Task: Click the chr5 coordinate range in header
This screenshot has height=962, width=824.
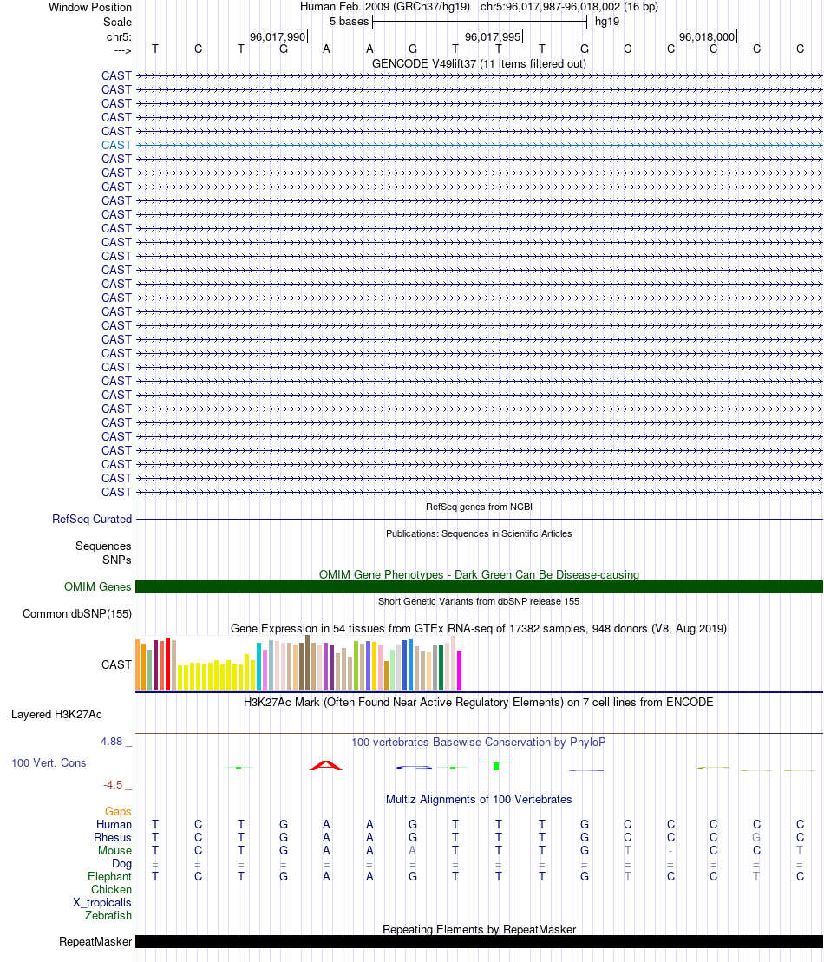Action: (x=569, y=7)
